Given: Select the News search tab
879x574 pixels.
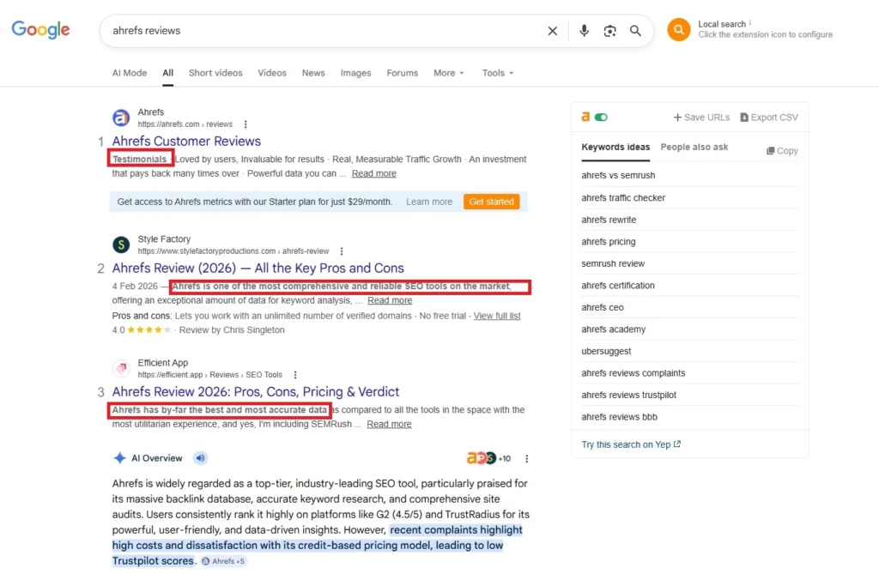Looking at the screenshot, I should pos(313,73).
